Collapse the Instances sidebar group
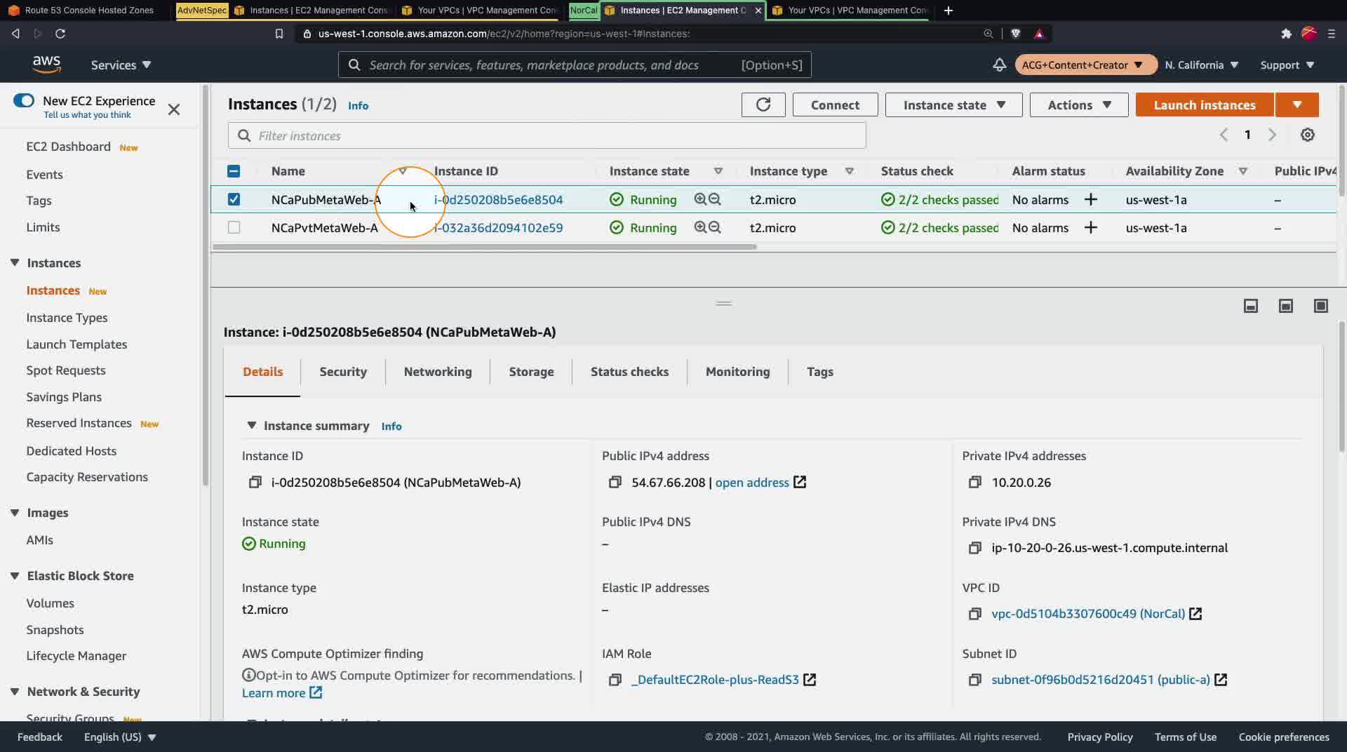 coord(15,262)
